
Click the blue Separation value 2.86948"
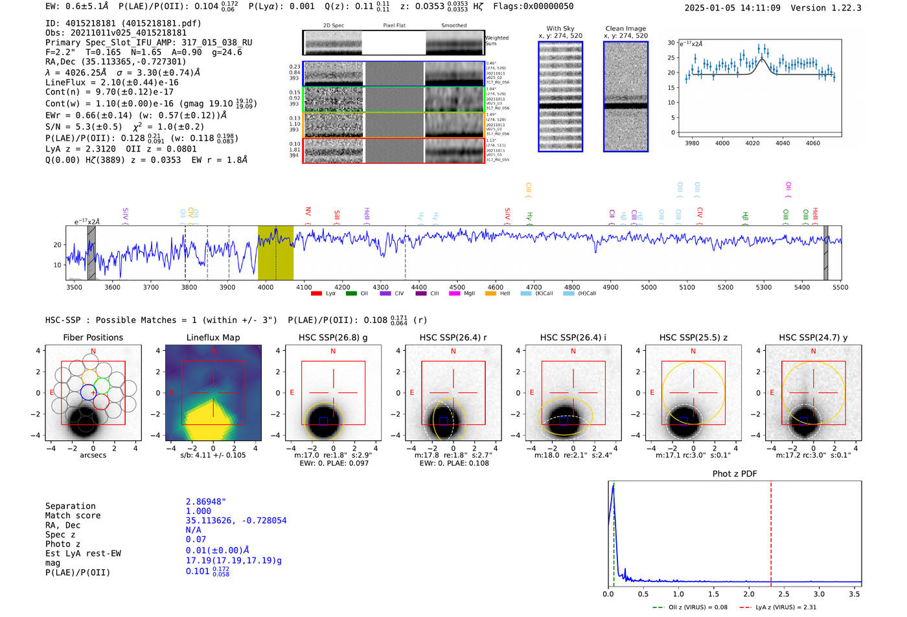pos(206,502)
